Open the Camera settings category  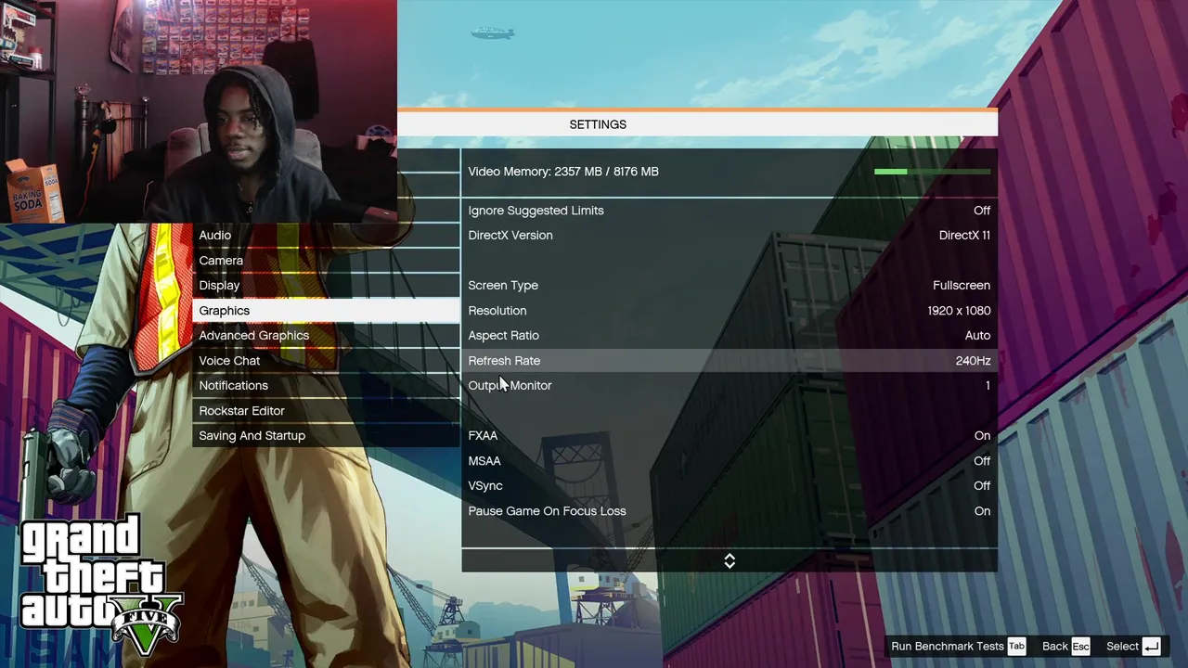tap(326, 261)
